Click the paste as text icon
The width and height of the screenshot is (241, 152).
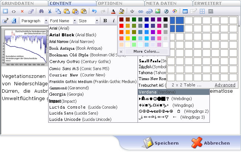(x=84, y=11)
